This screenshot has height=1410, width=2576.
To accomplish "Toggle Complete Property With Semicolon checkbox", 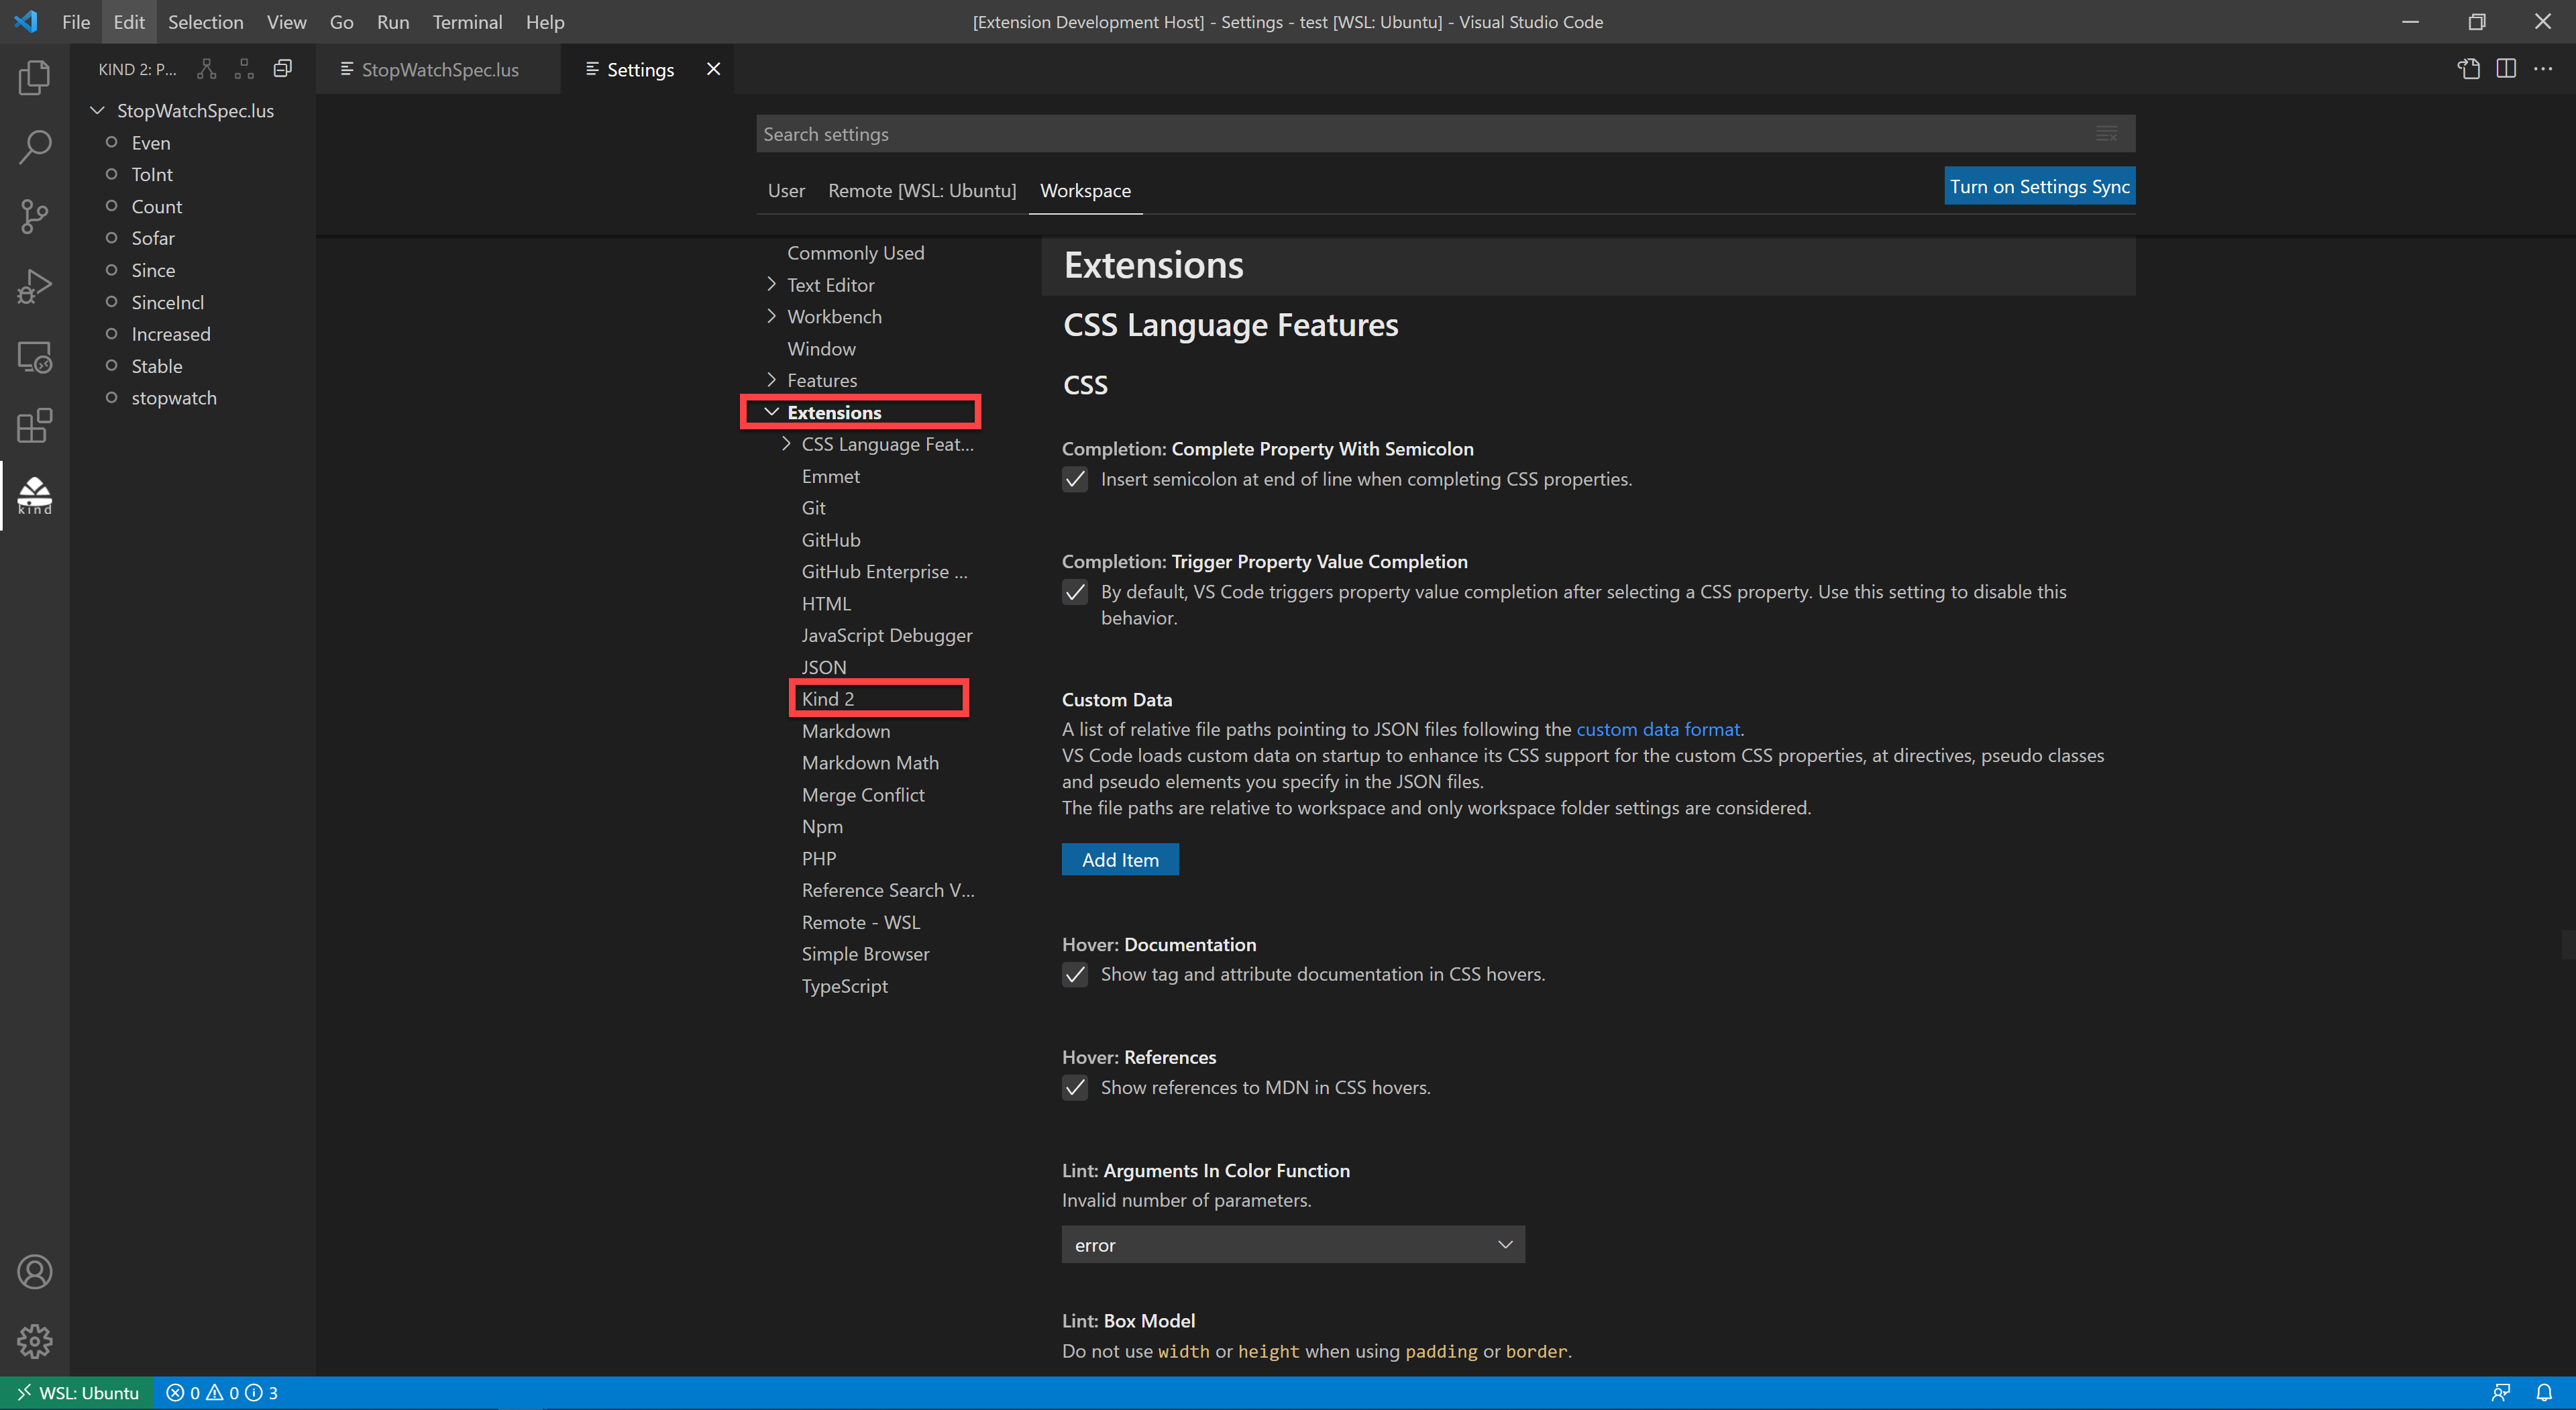I will point(1075,479).
